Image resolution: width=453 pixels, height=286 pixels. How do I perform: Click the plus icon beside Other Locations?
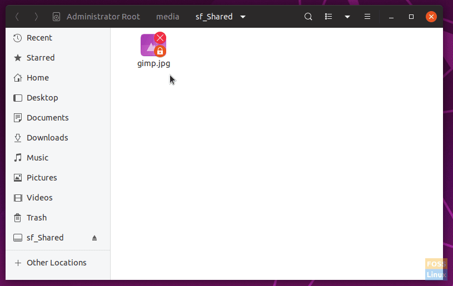pos(18,263)
